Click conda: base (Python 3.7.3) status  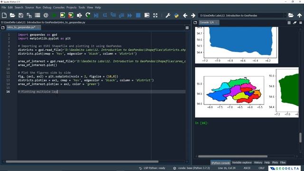(x=192, y=168)
